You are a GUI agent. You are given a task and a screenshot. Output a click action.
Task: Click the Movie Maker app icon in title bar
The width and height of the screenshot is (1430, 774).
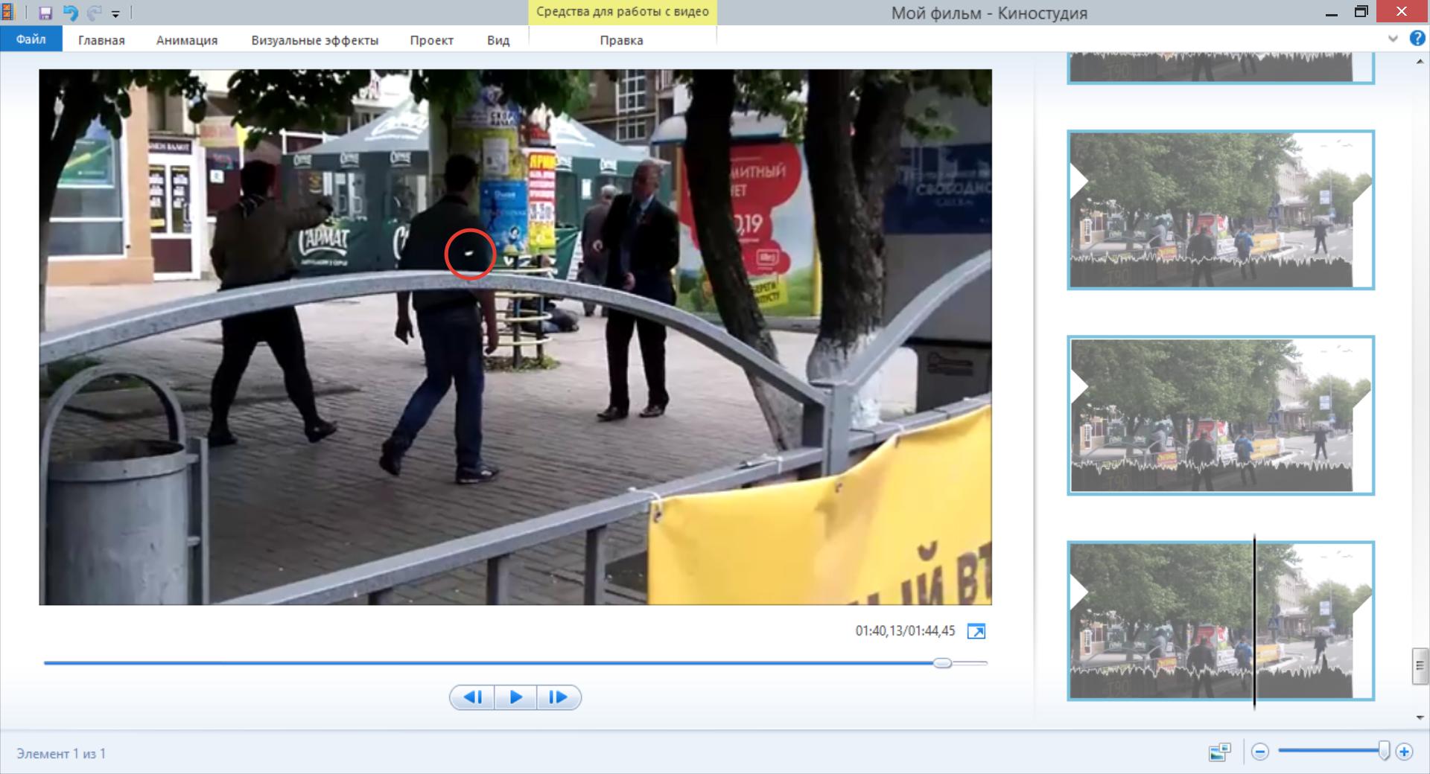pos(8,13)
